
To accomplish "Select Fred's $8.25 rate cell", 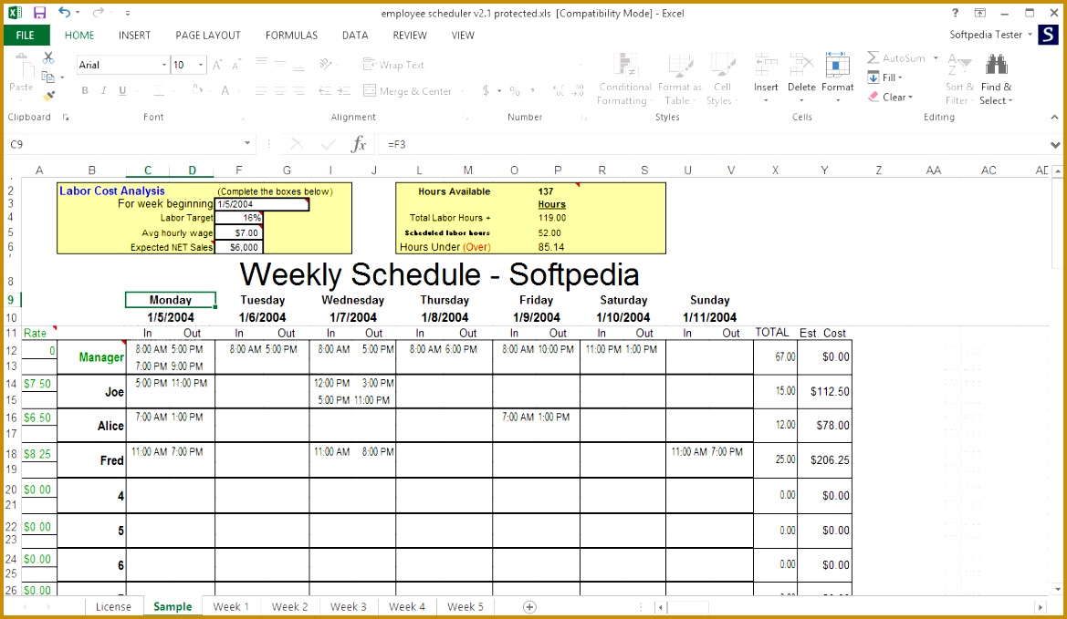I will 39,453.
